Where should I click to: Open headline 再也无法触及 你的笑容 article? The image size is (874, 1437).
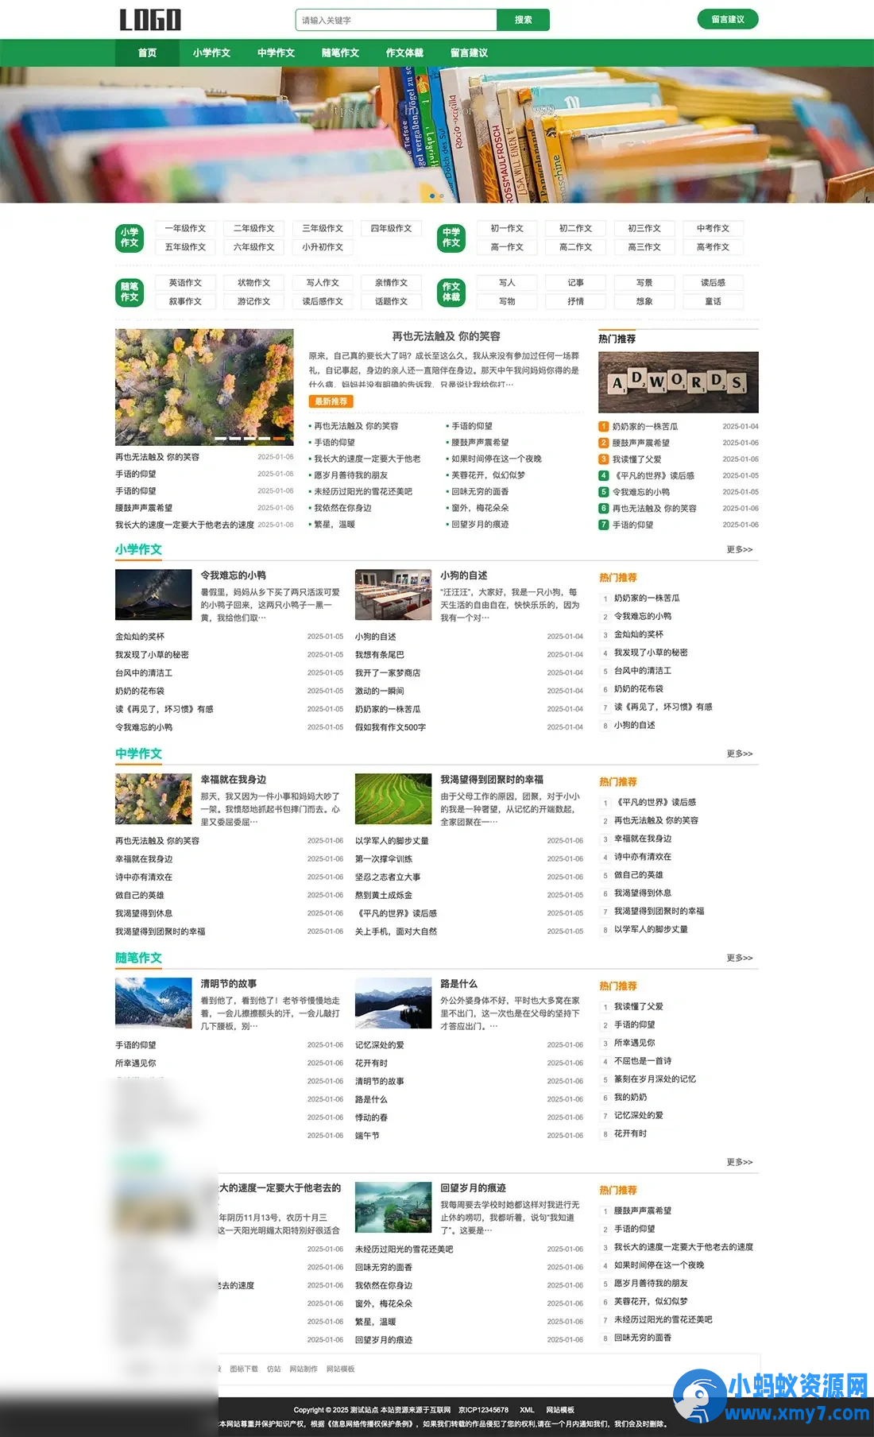pos(446,336)
